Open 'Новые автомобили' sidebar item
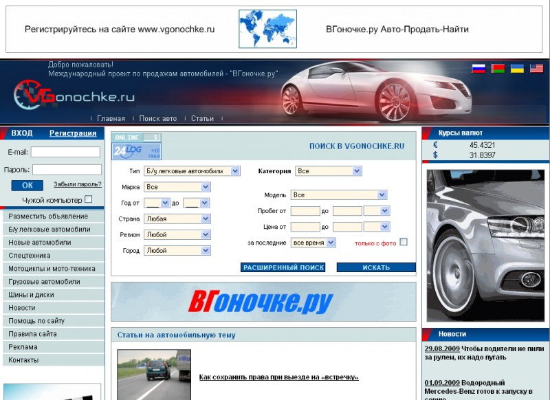The height and width of the screenshot is (400, 550). (54, 243)
